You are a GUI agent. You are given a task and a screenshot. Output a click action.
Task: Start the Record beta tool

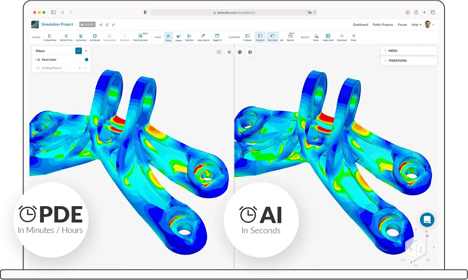290,38
